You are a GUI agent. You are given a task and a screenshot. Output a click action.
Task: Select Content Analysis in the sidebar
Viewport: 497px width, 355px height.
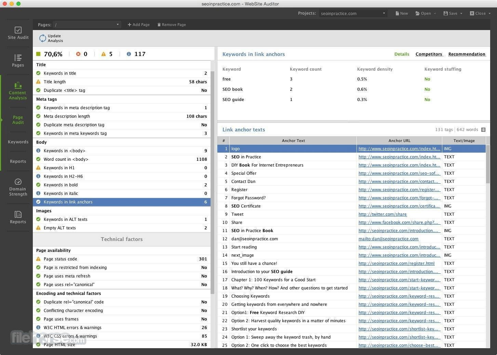[18, 90]
